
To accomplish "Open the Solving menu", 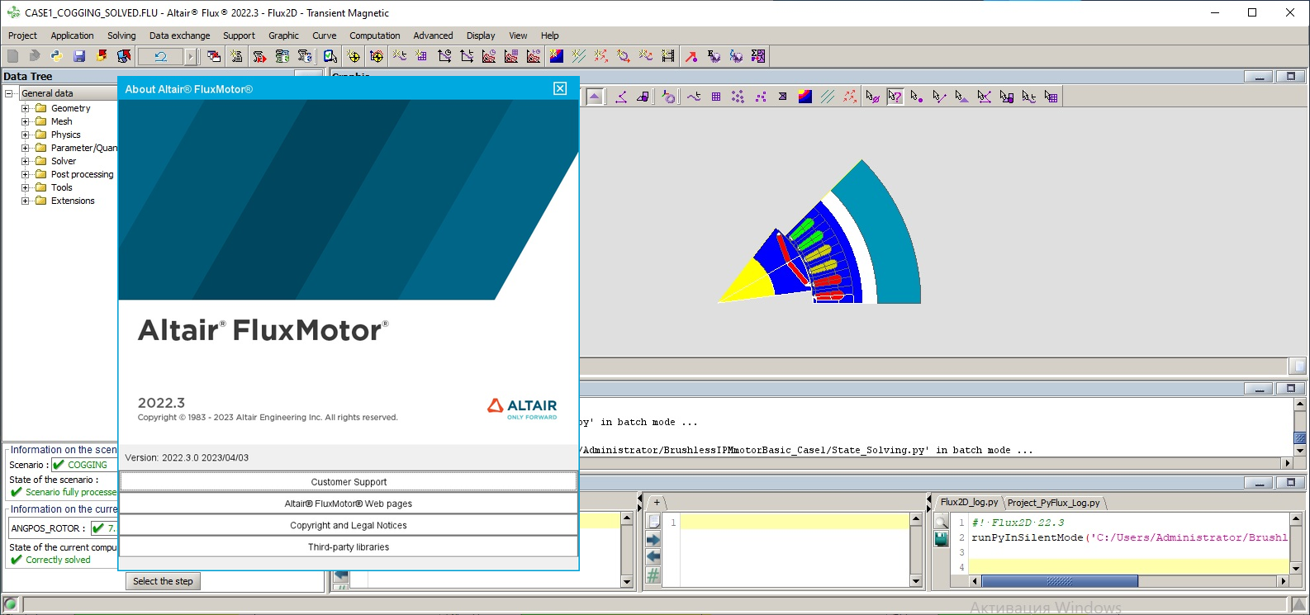I will coord(121,35).
